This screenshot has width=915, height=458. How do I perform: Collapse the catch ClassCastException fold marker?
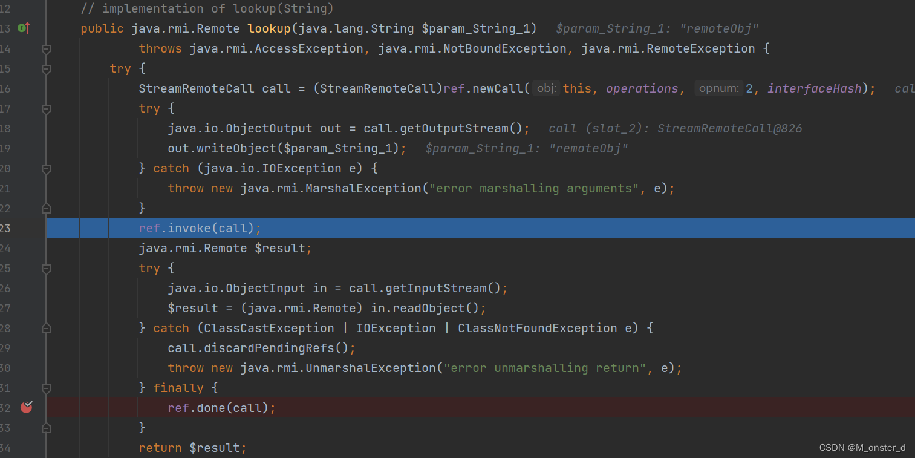[46, 328]
